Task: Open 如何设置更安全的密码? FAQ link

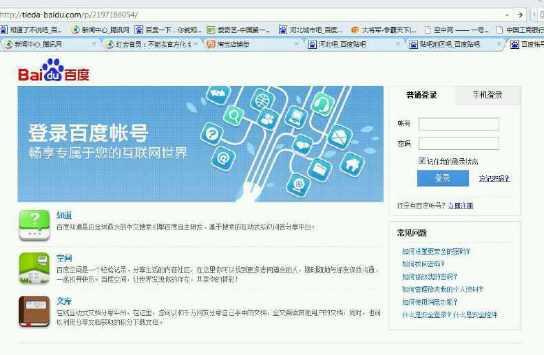Action: 436,251
